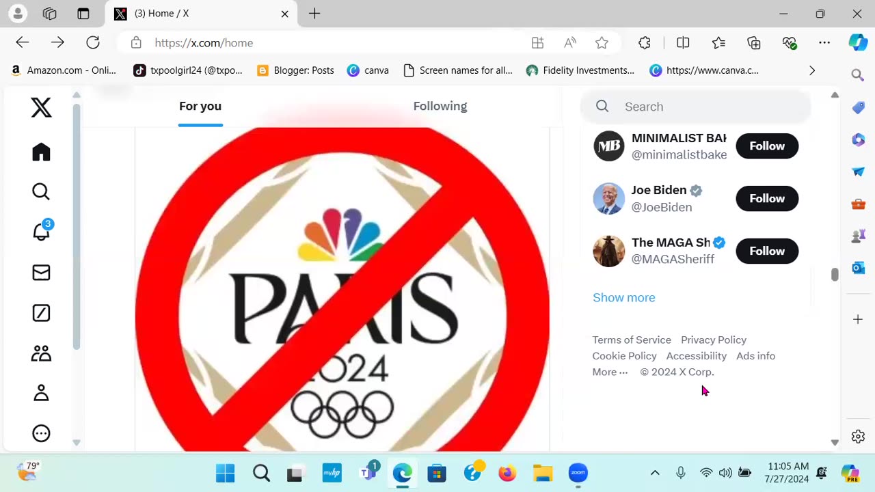Open Blogger: Posts bookmark
This screenshot has width=875, height=492.
295,70
